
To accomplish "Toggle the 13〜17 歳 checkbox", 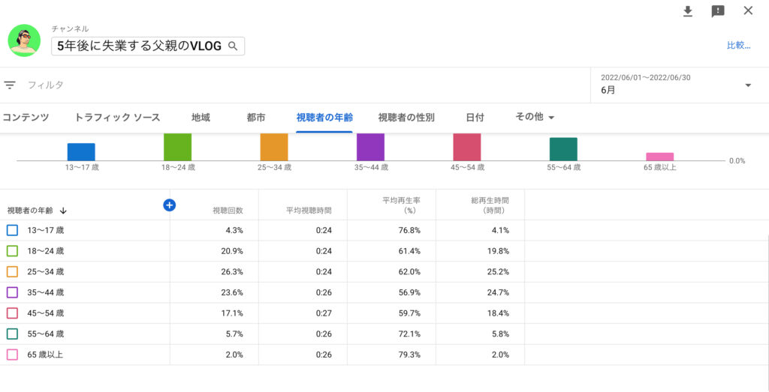I will [12, 230].
